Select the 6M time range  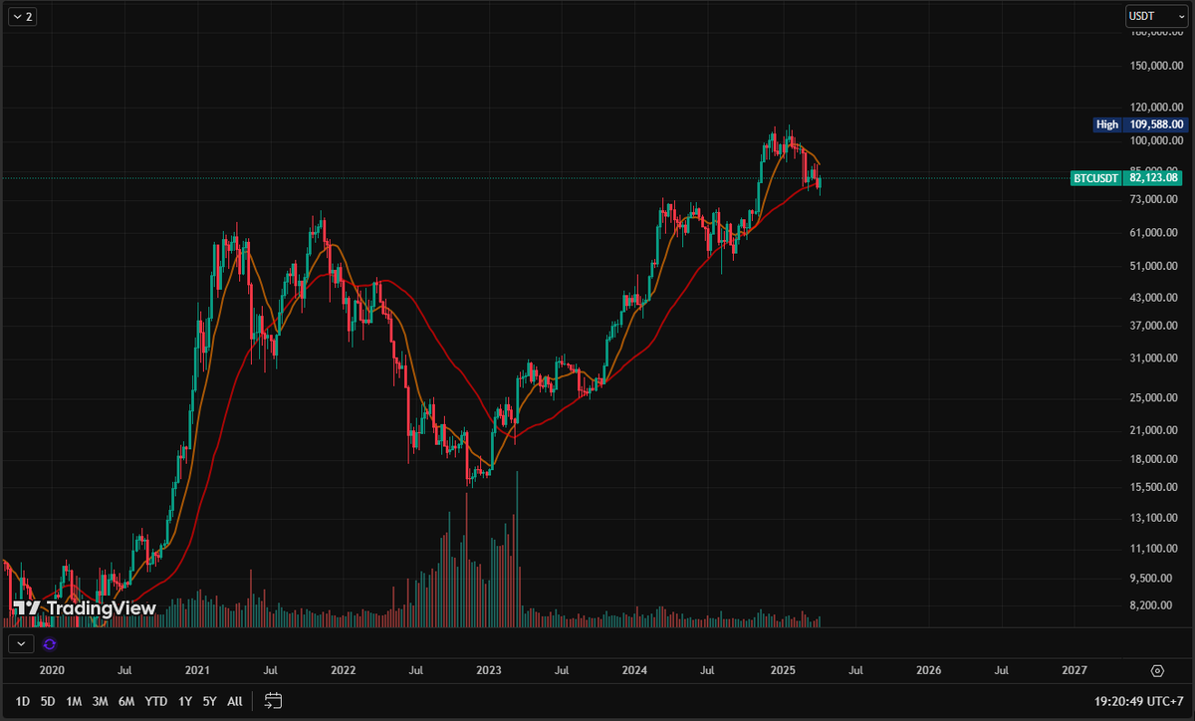point(125,701)
